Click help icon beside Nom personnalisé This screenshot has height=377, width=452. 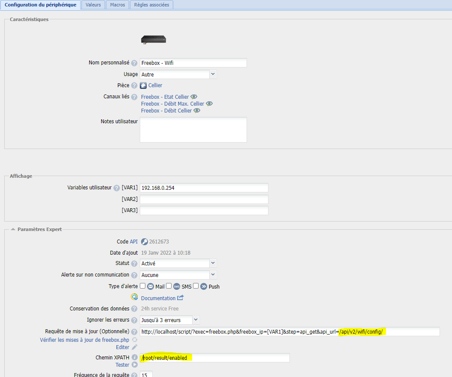(x=134, y=63)
